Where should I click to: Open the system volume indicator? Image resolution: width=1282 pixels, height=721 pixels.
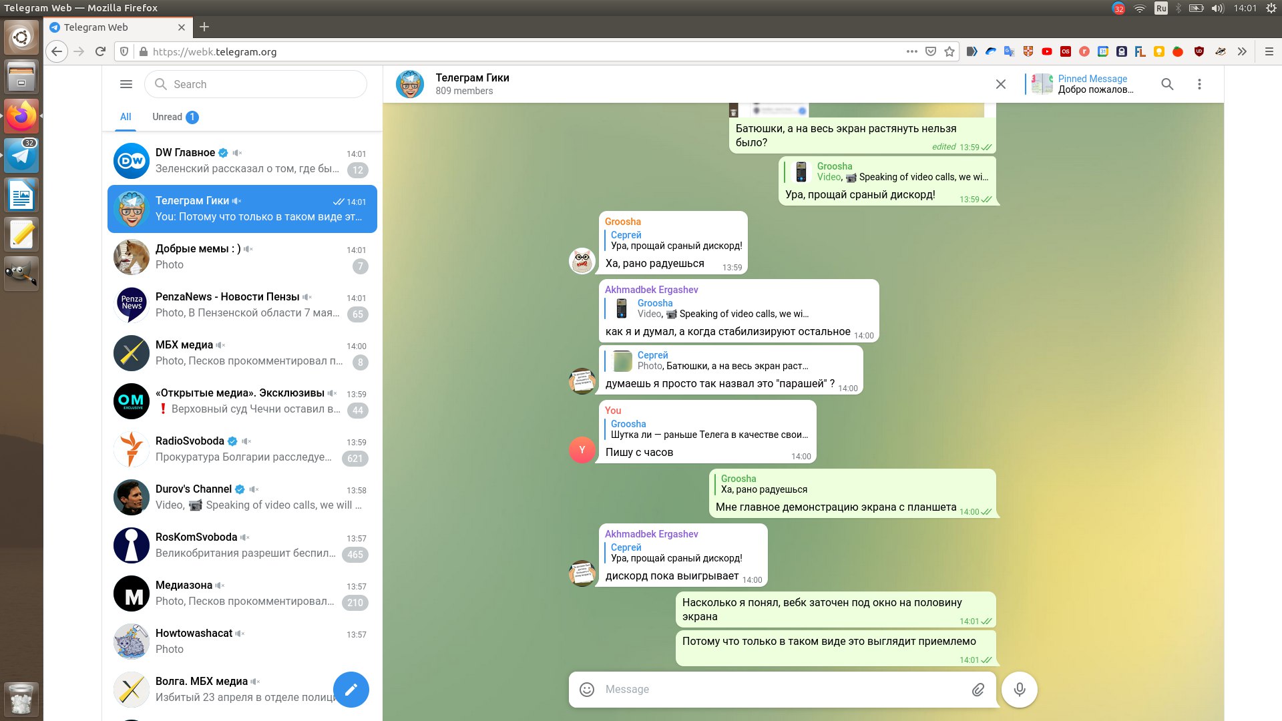(x=1218, y=8)
